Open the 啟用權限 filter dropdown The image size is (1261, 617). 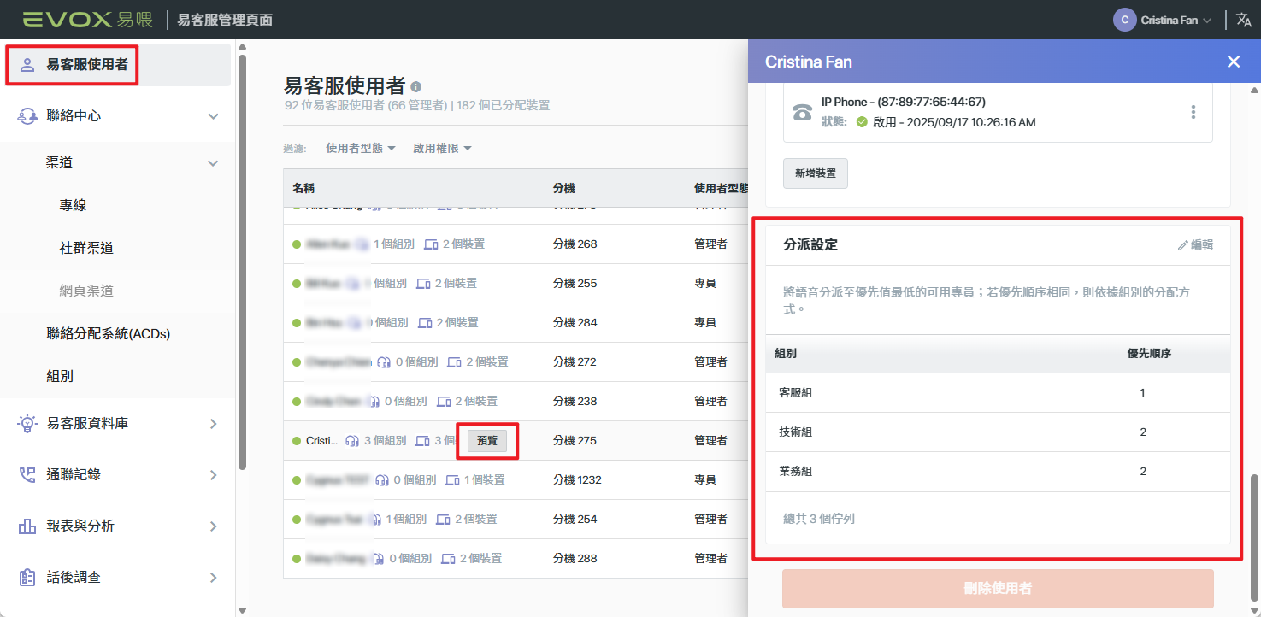[x=443, y=148]
